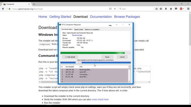The image size is (191, 107).
Task: Go back using the browser back arrow
Action: 3,9
